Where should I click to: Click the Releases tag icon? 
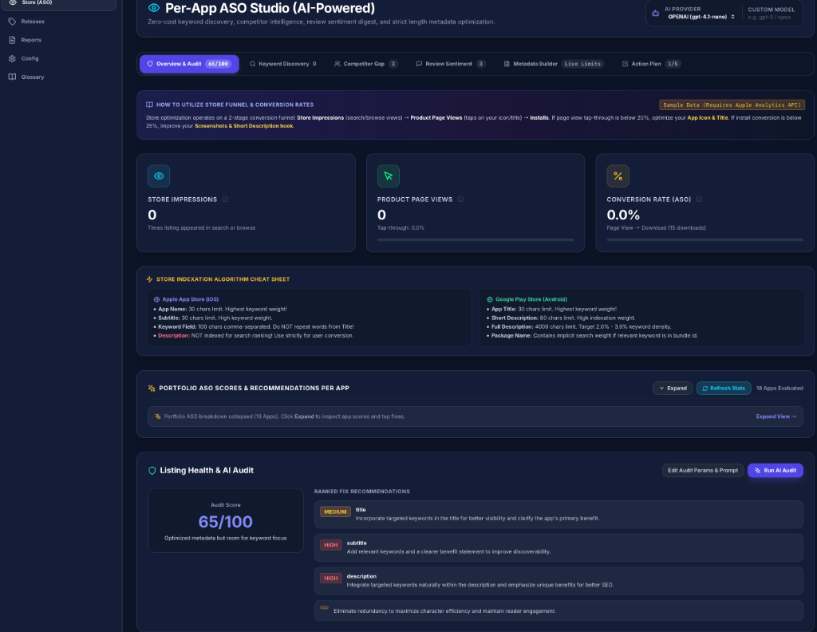tap(12, 22)
